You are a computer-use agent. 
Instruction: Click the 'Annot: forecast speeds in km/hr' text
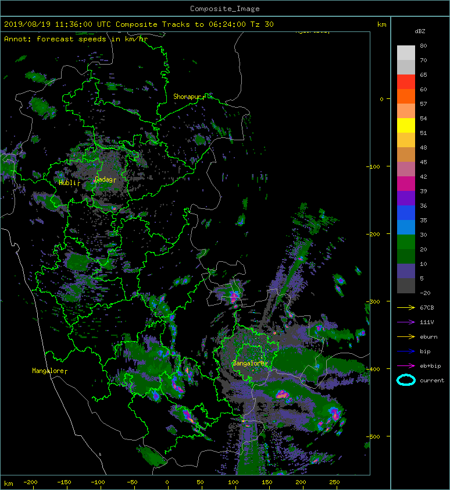click(x=76, y=39)
